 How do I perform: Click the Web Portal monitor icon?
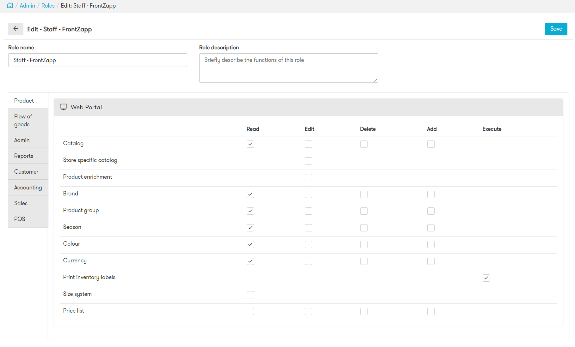[x=64, y=107]
